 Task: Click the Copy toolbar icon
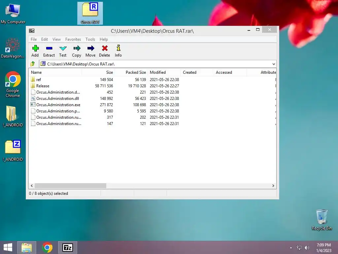coord(77,48)
